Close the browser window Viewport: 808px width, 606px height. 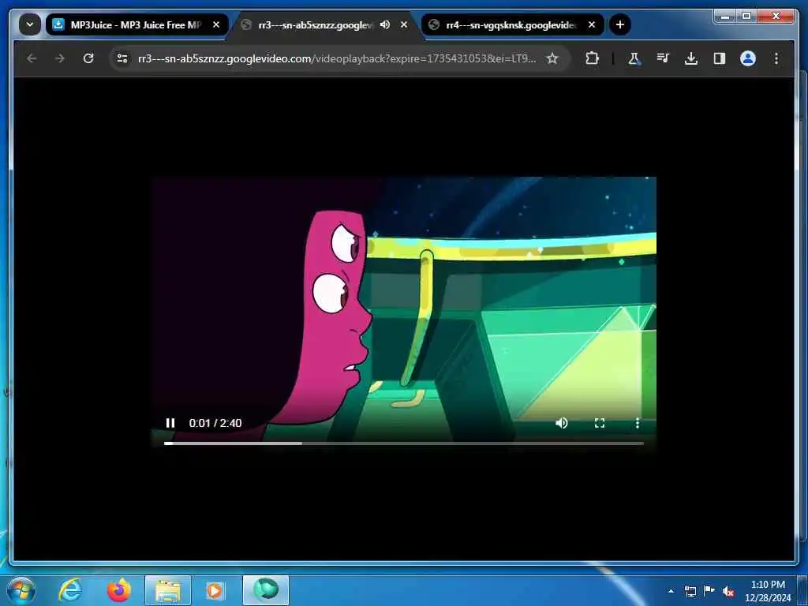[776, 17]
